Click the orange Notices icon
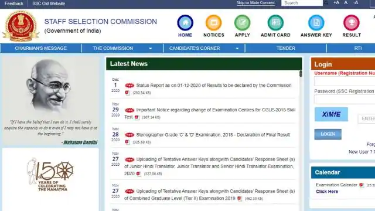The width and height of the screenshot is (375, 211). click(x=213, y=23)
